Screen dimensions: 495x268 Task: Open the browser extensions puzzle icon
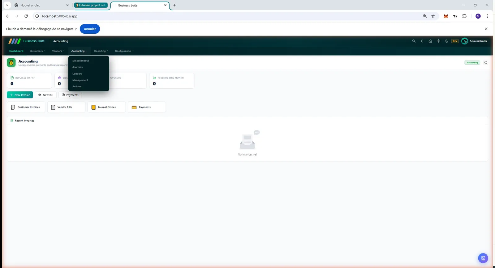pos(464,16)
